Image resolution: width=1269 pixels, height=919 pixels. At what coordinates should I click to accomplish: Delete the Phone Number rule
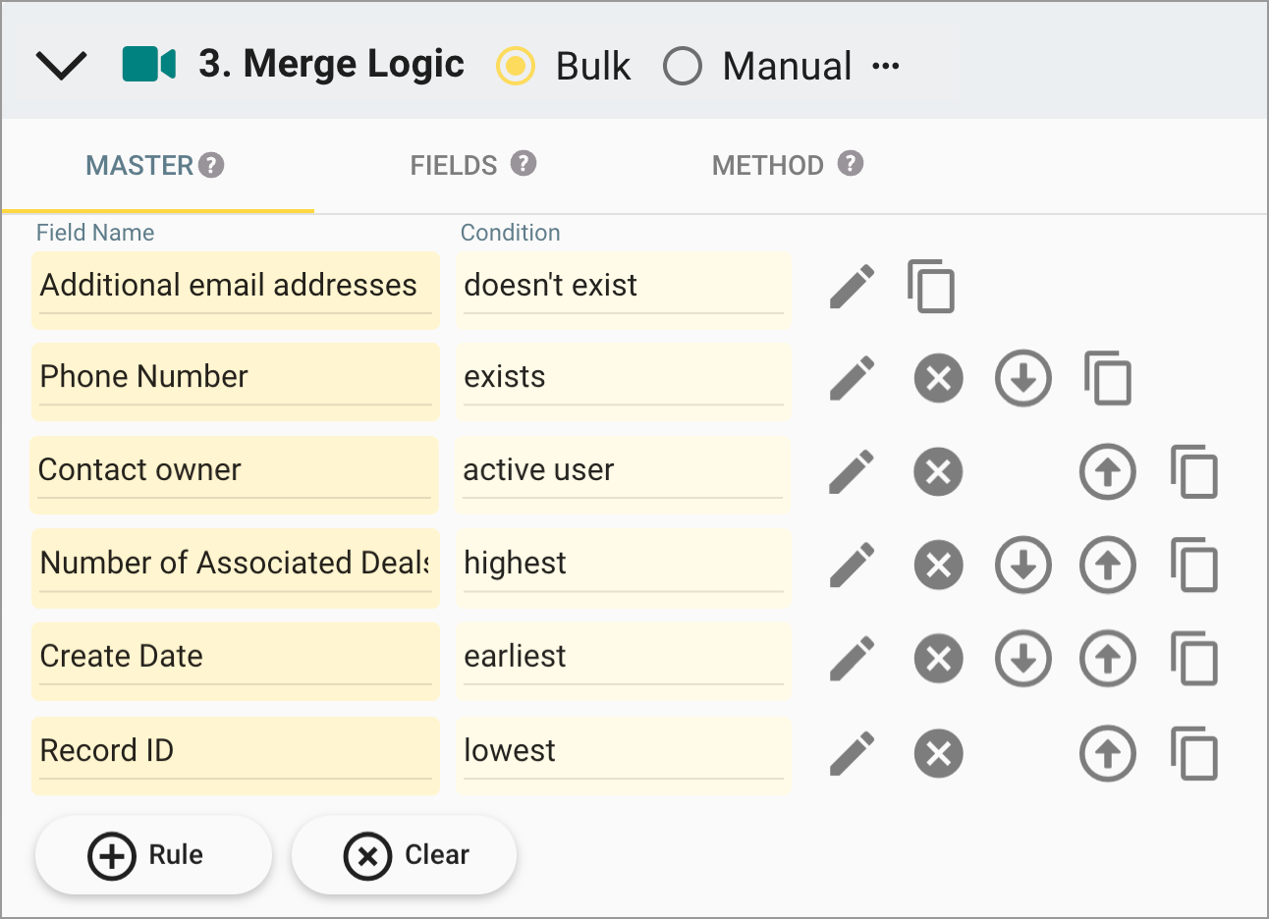[938, 378]
